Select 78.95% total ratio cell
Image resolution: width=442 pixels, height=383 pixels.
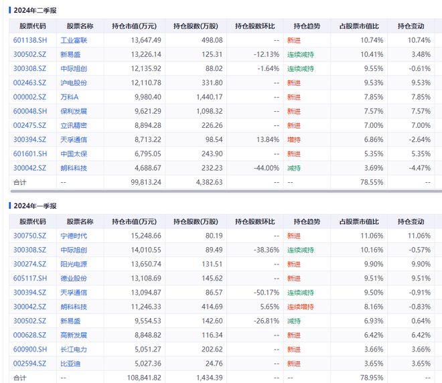tap(372, 378)
